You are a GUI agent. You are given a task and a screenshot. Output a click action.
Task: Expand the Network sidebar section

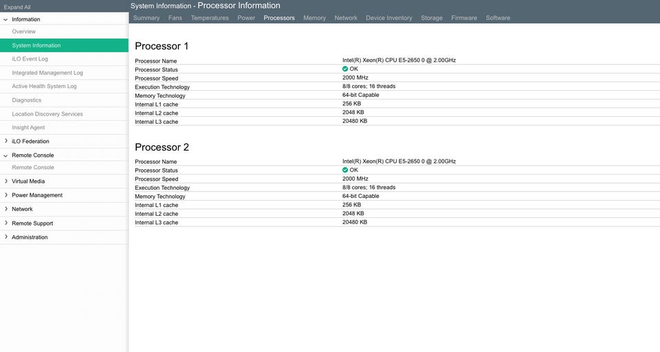pyautogui.click(x=5, y=209)
